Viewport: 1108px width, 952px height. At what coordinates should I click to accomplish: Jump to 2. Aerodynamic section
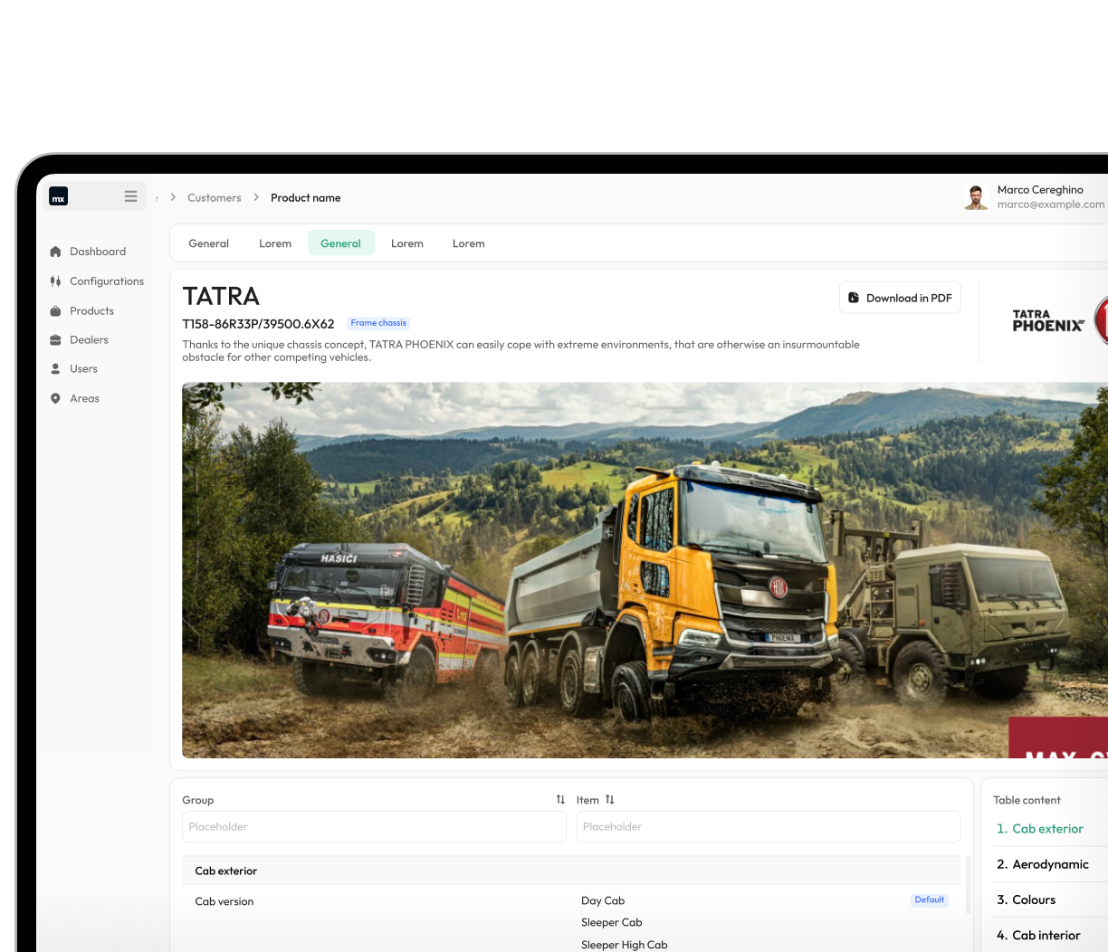1043,864
